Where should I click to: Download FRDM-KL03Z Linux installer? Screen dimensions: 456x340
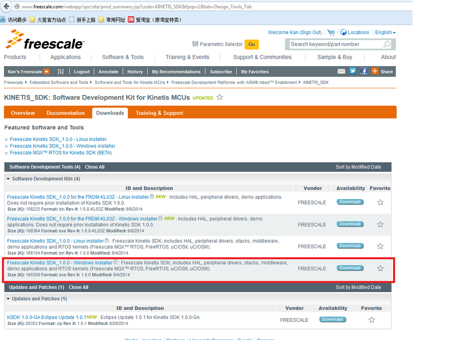(350, 202)
